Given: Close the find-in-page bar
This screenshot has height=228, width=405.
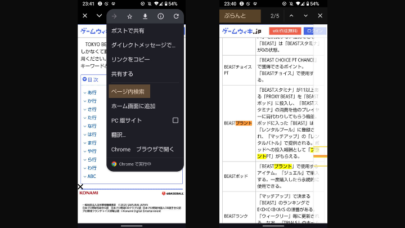Looking at the screenshot, I should [x=320, y=16].
